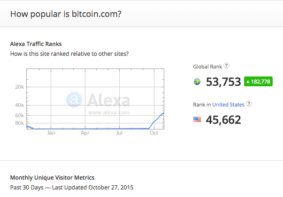This screenshot has width=283, height=197.
Task: Click the www.alexa.com text in the graph
Action: coord(109,113)
